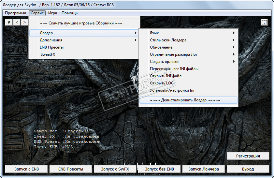Click the Запуск без ENB button

[159, 169]
